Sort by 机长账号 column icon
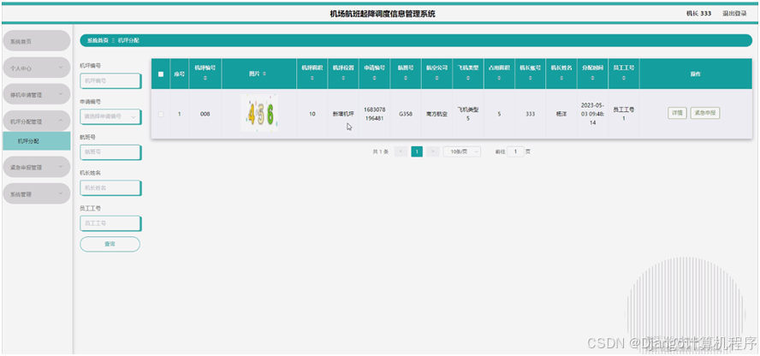Image resolution: width=760 pixels, height=356 pixels. 531,78
